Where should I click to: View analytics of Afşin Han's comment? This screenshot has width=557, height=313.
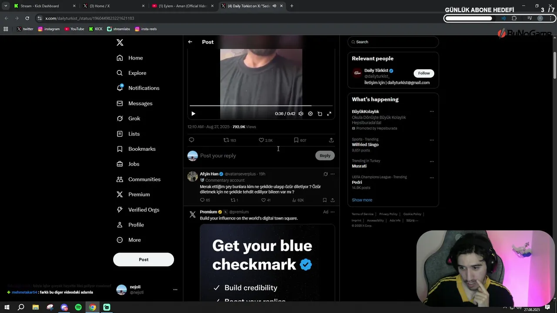(x=298, y=200)
